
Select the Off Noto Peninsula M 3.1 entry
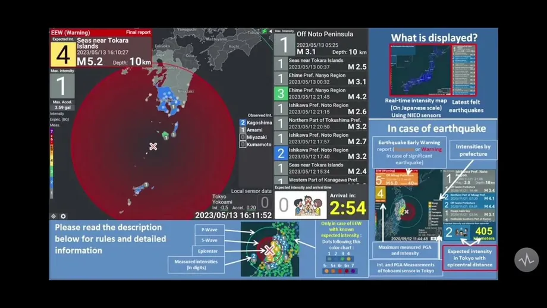coord(320,43)
